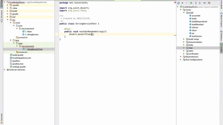Screen dimensions: 223x125
Task: Click the gear icon of the clean task
Action: [x=190, y=30]
